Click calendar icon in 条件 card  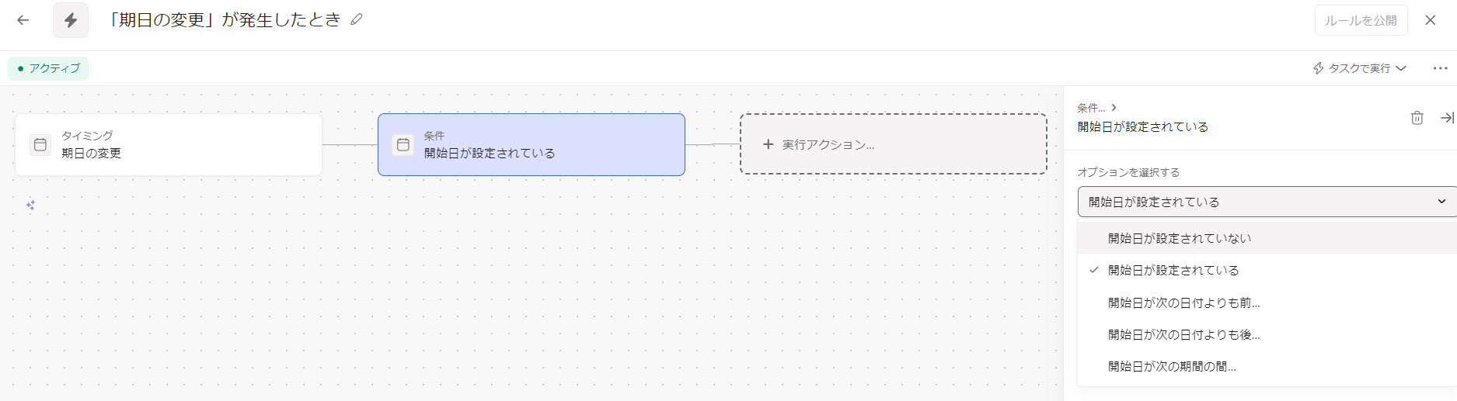(x=403, y=145)
